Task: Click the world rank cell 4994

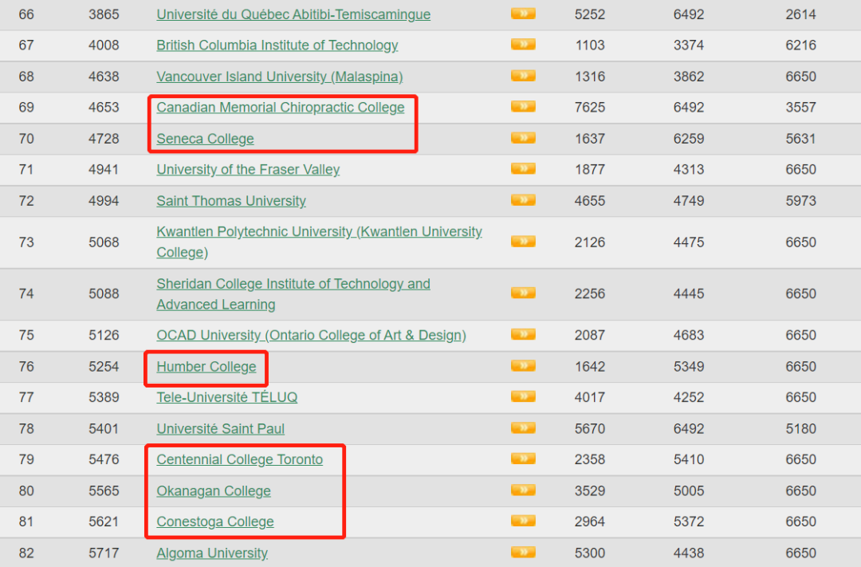Action: tap(104, 200)
